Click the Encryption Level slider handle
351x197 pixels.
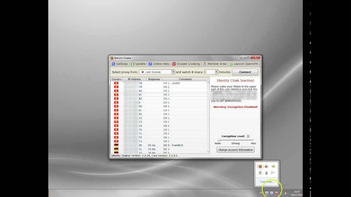pyautogui.click(x=219, y=140)
